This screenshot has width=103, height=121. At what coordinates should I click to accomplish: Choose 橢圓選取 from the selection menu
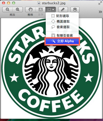[62, 21]
